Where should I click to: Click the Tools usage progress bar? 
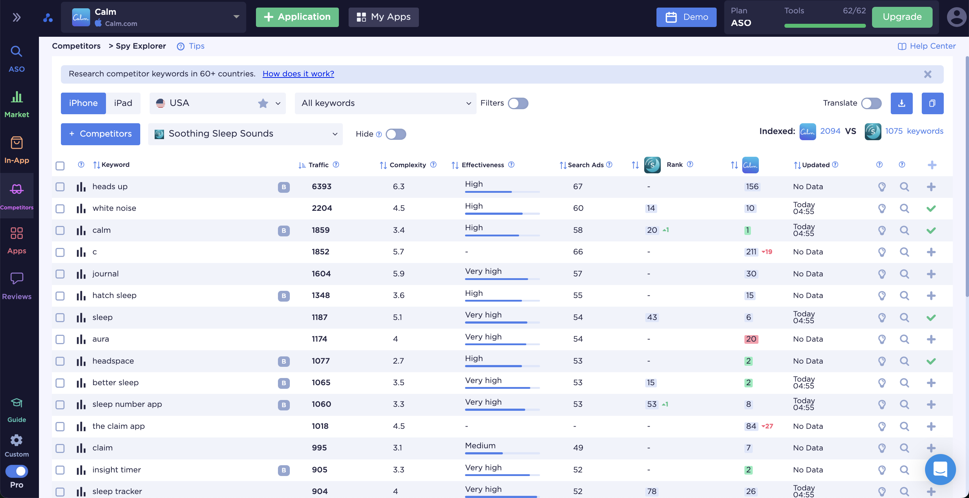pyautogui.click(x=824, y=26)
